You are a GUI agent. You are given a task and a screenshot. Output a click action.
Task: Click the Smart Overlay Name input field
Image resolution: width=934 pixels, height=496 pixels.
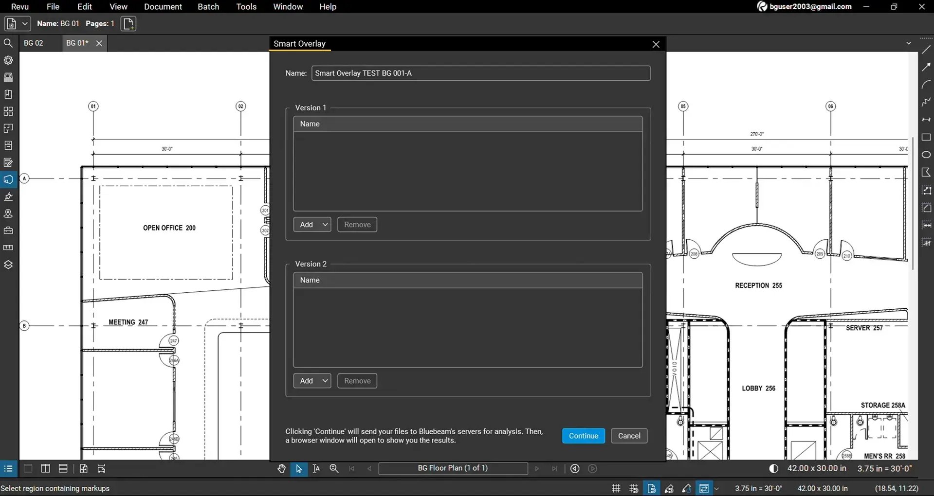coord(481,73)
